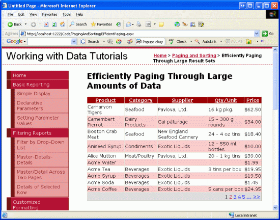Open the Favorites menu in menu bar

pyautogui.click(x=49, y=14)
